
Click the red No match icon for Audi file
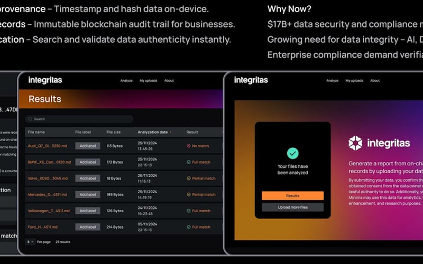click(189, 146)
